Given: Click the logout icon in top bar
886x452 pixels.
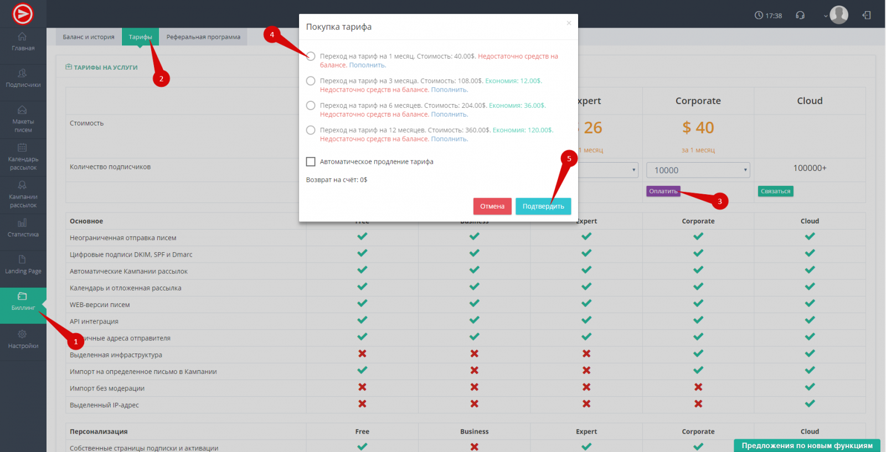Looking at the screenshot, I should 867,15.
